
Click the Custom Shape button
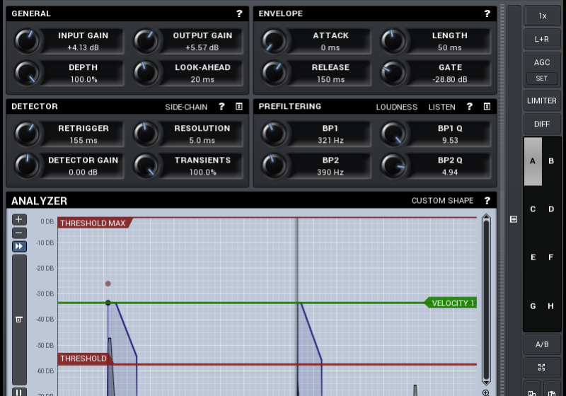pos(442,201)
